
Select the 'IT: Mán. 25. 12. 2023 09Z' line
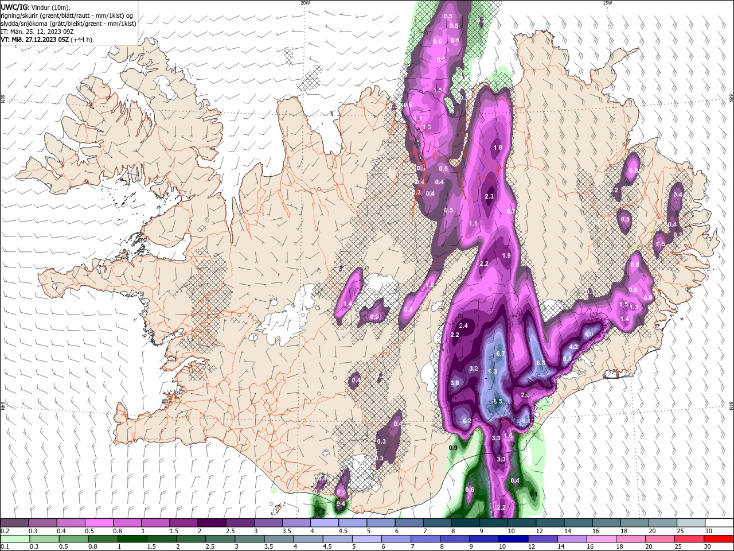[x=37, y=32]
